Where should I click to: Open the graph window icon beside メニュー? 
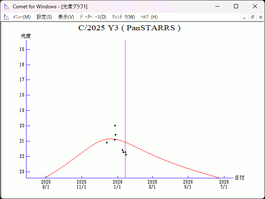pos(6,17)
